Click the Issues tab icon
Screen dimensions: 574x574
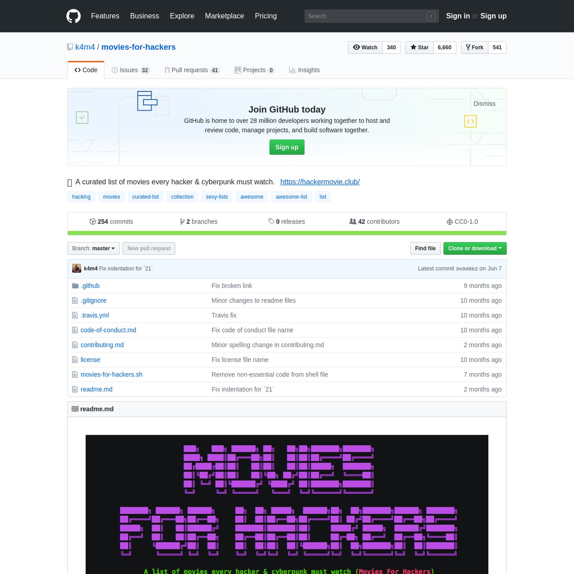click(115, 70)
